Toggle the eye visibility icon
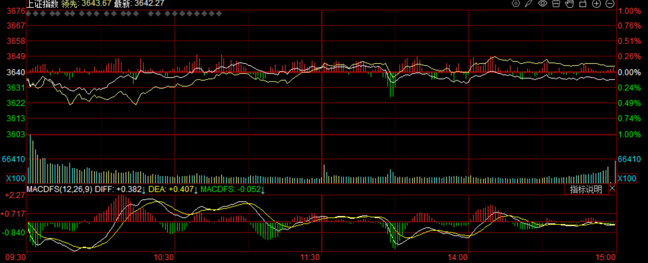The image size is (648, 263). coord(542,4)
